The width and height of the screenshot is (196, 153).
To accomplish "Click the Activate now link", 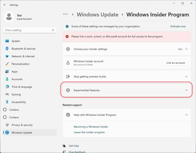I will 178,26.
